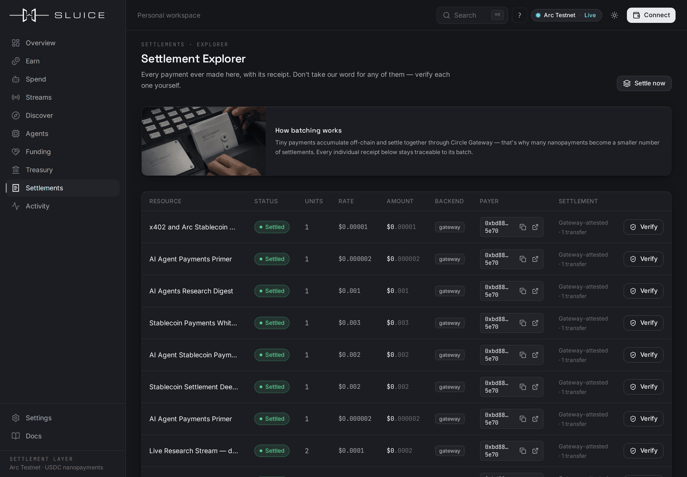Viewport: 687px width, 477px height.
Task: Click the Docs book icon
Action: (16, 436)
